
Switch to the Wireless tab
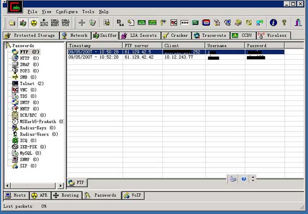273,36
